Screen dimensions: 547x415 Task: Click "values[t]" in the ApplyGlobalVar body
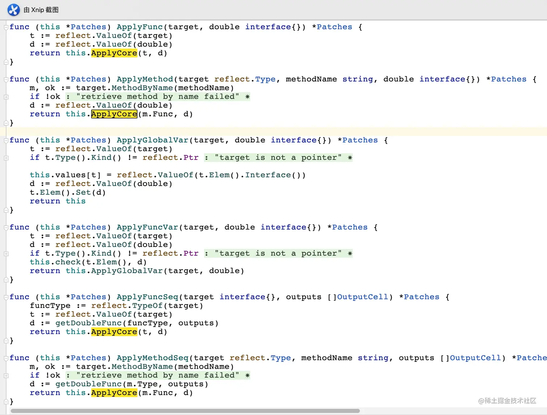(x=78, y=175)
